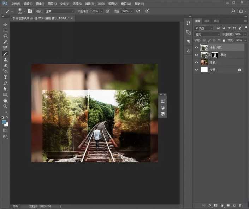Expand the layer filter 类型 dropdown
Screen dimensions: 249x209
tap(204, 28)
